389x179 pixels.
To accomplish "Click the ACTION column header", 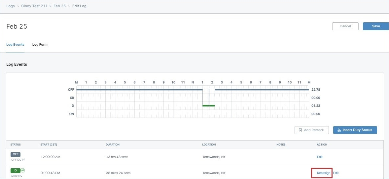I will pyautogui.click(x=322, y=145).
